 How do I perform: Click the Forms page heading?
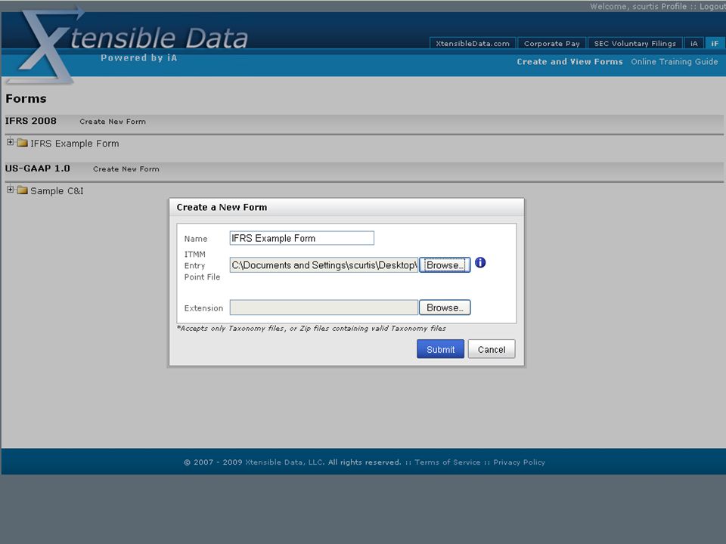26,98
